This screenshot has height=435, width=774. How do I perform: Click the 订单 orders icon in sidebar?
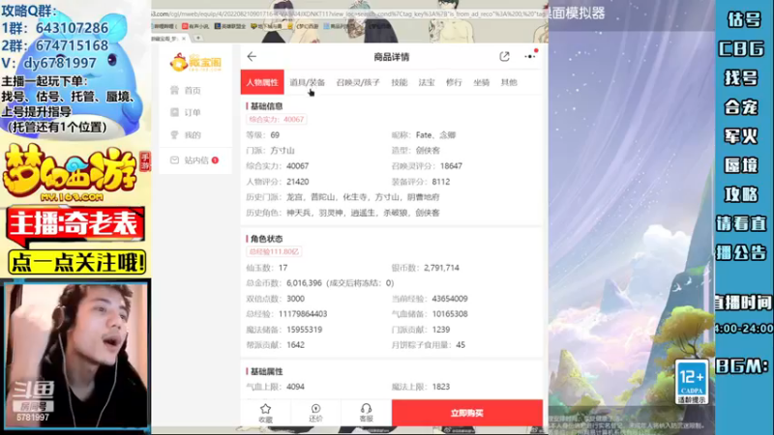click(175, 112)
